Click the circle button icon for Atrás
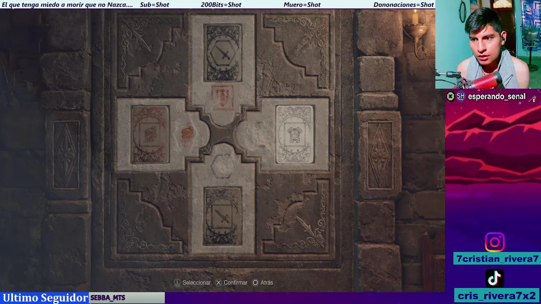 (255, 282)
